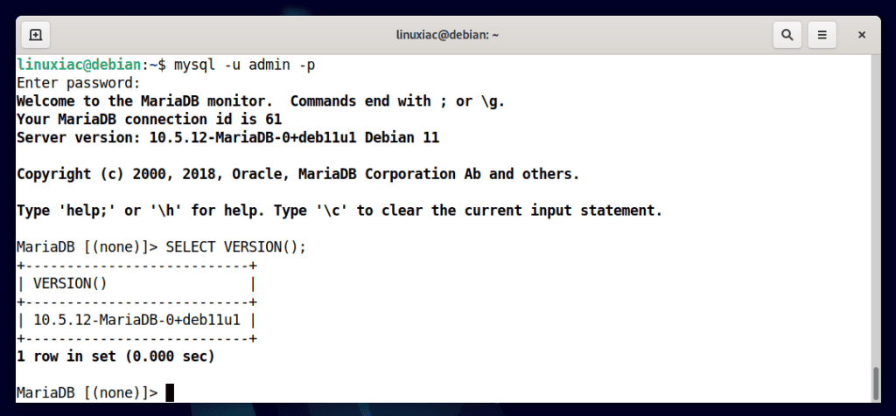Click the Copyright Oracle MariaDB line

(x=298, y=175)
